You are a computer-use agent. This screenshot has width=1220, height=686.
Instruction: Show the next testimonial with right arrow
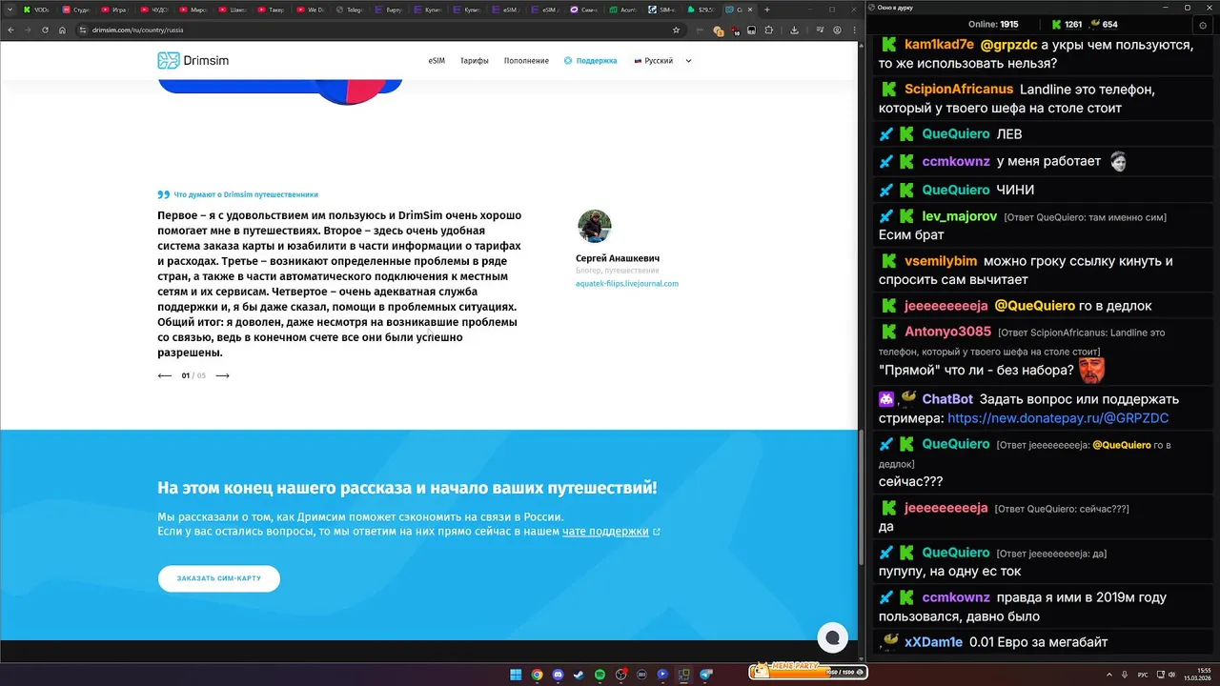click(222, 375)
